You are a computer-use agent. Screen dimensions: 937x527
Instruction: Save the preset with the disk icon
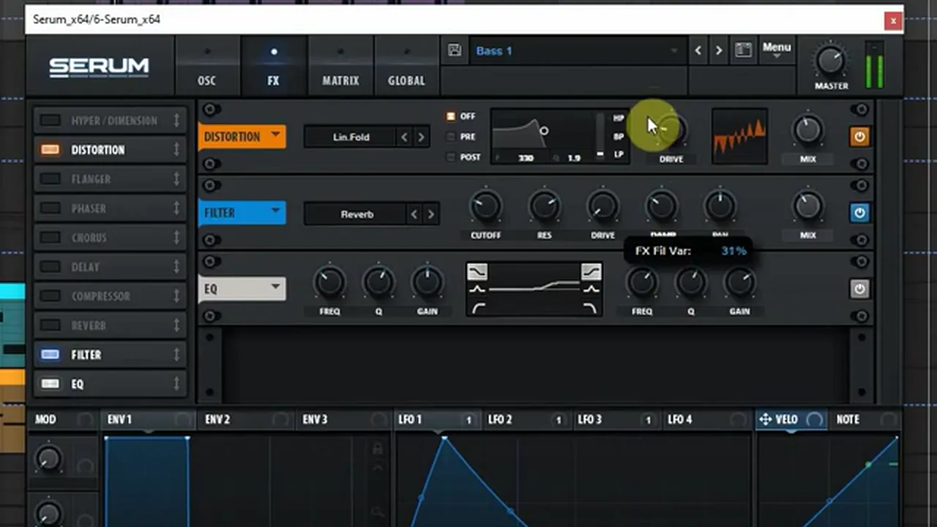pyautogui.click(x=455, y=50)
